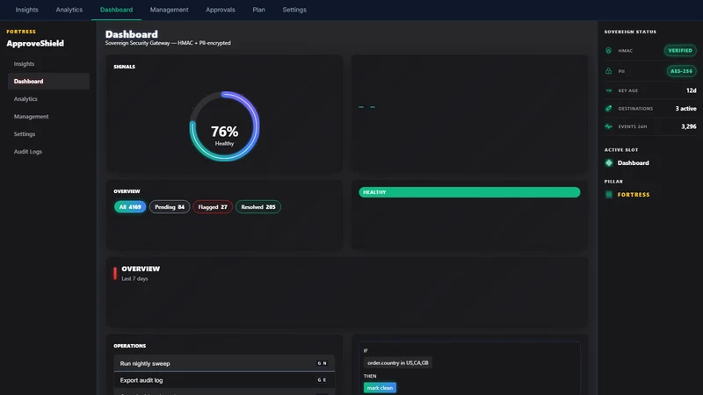Click the Events 24H pulse icon
Image resolution: width=703 pixels, height=395 pixels.
point(608,126)
